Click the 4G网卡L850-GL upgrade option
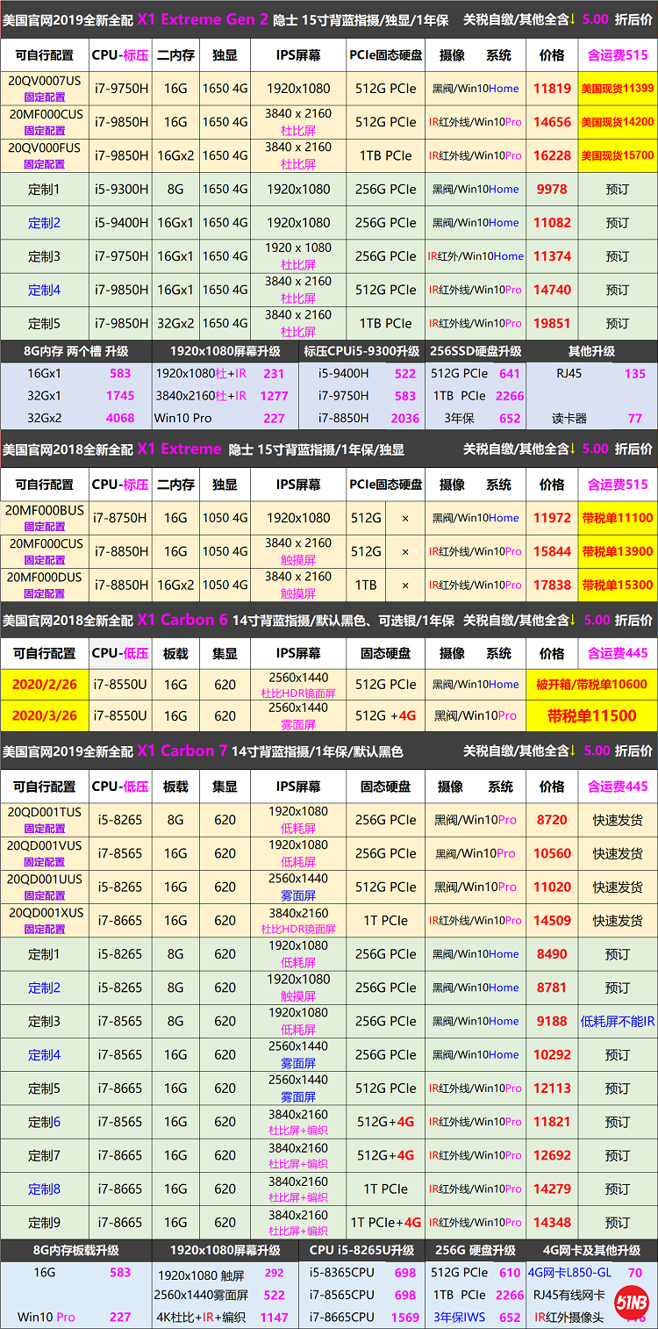 coord(569,1272)
